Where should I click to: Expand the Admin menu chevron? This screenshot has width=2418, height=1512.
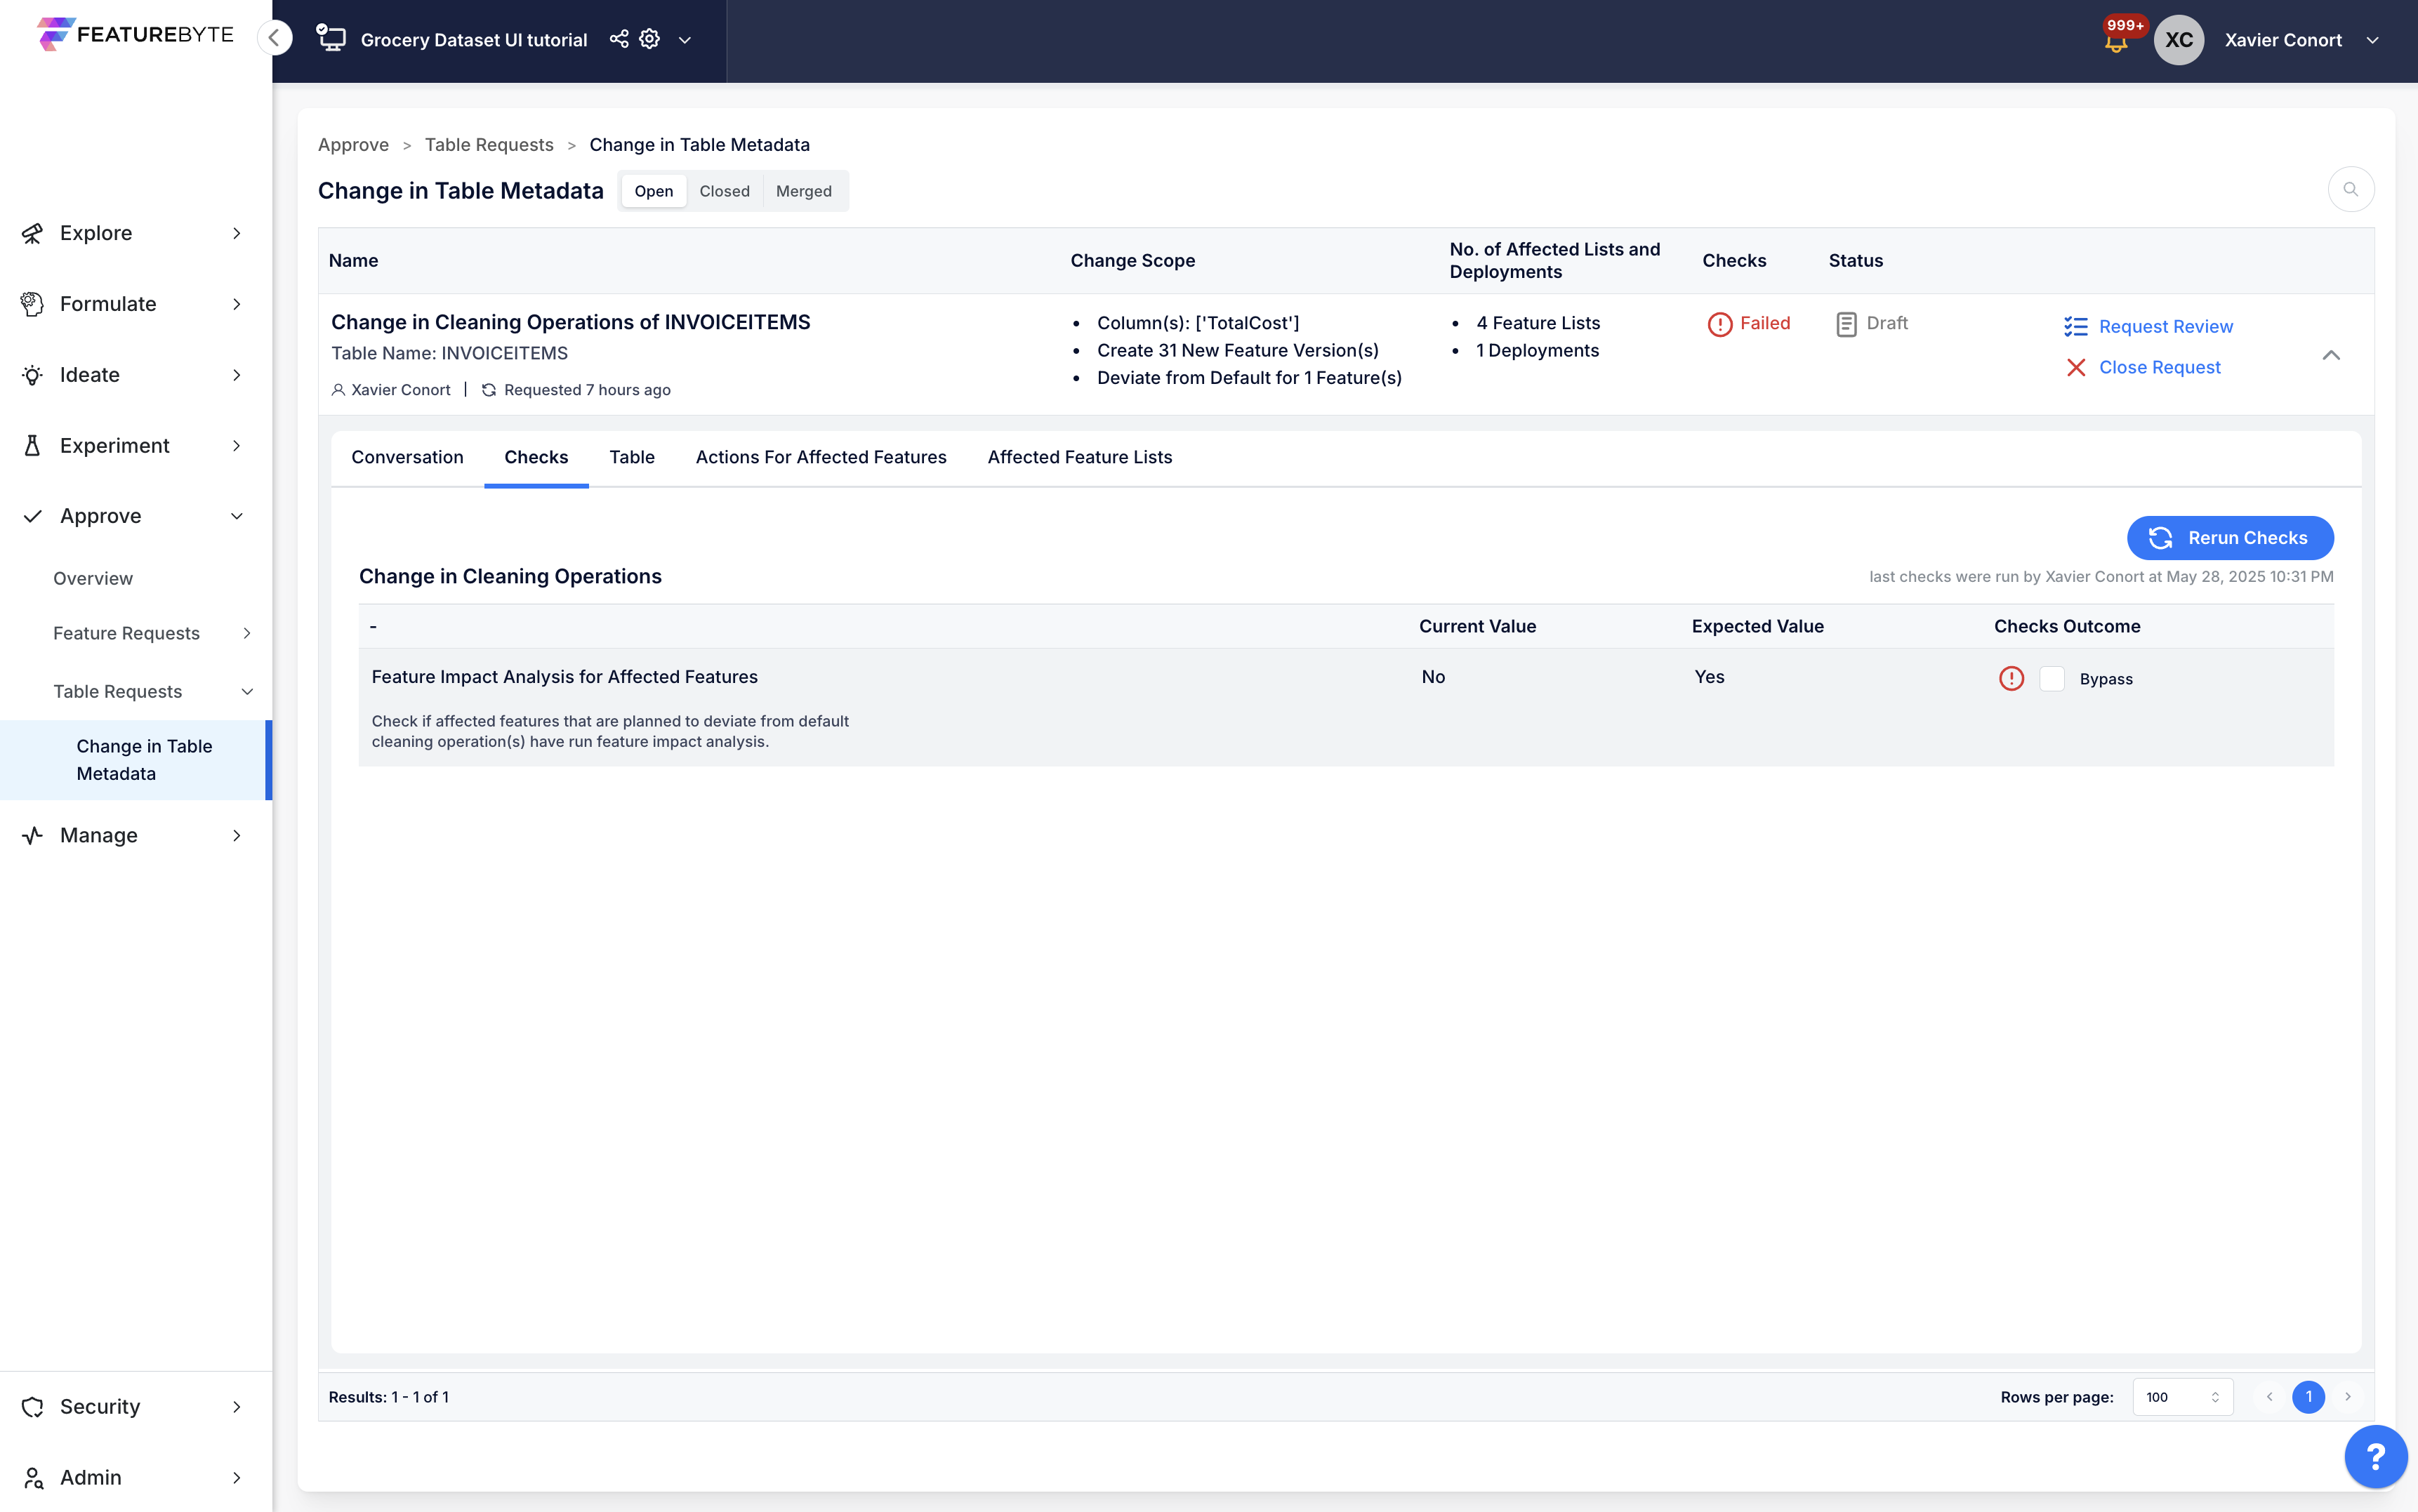coord(237,1478)
